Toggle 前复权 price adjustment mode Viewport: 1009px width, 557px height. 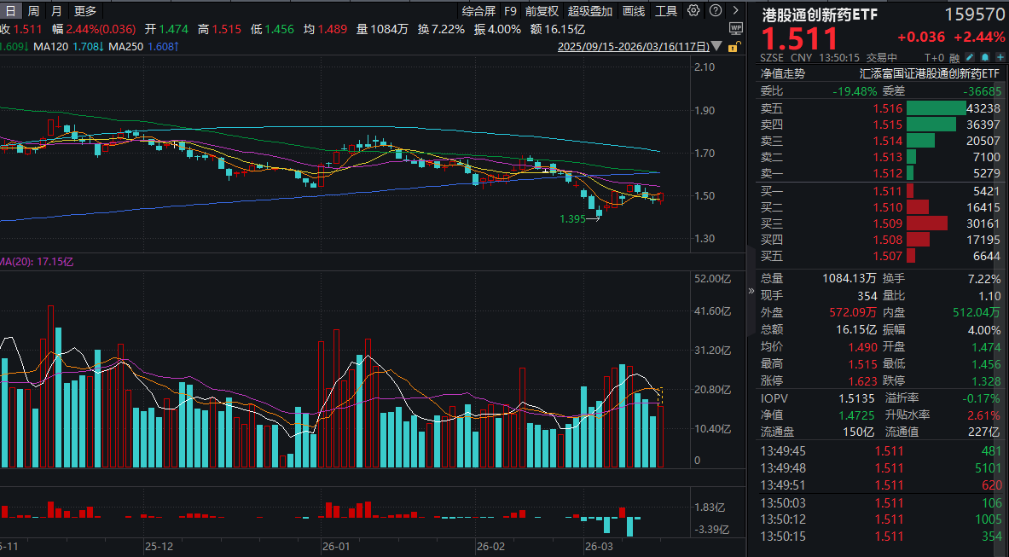coord(542,11)
